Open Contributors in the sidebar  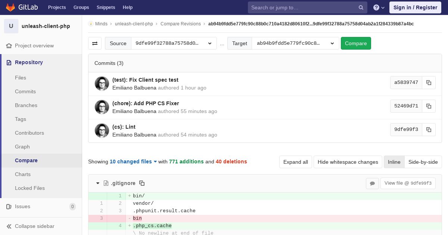point(29,133)
